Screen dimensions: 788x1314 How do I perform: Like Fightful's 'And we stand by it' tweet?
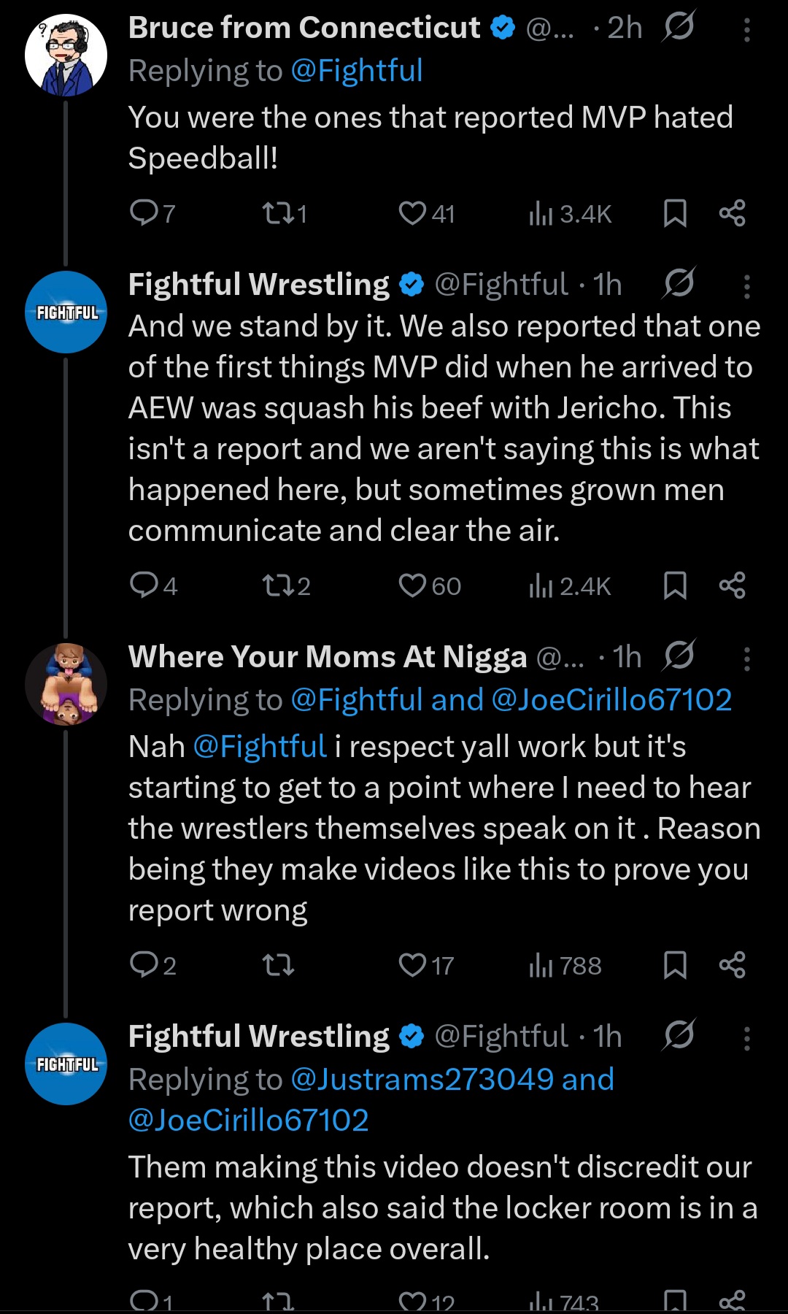tap(412, 585)
